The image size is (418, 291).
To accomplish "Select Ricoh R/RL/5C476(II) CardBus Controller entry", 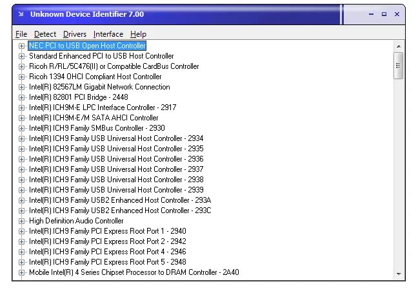I will click(114, 66).
